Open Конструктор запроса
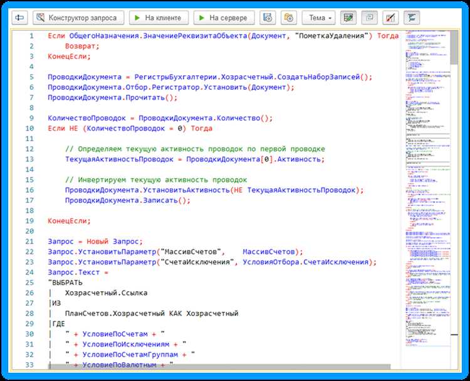This screenshot has height=381, width=470. [x=78, y=18]
